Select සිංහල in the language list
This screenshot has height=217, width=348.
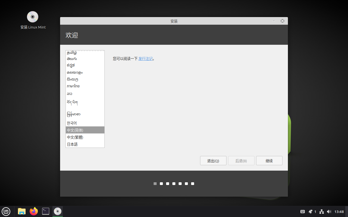coord(85,79)
